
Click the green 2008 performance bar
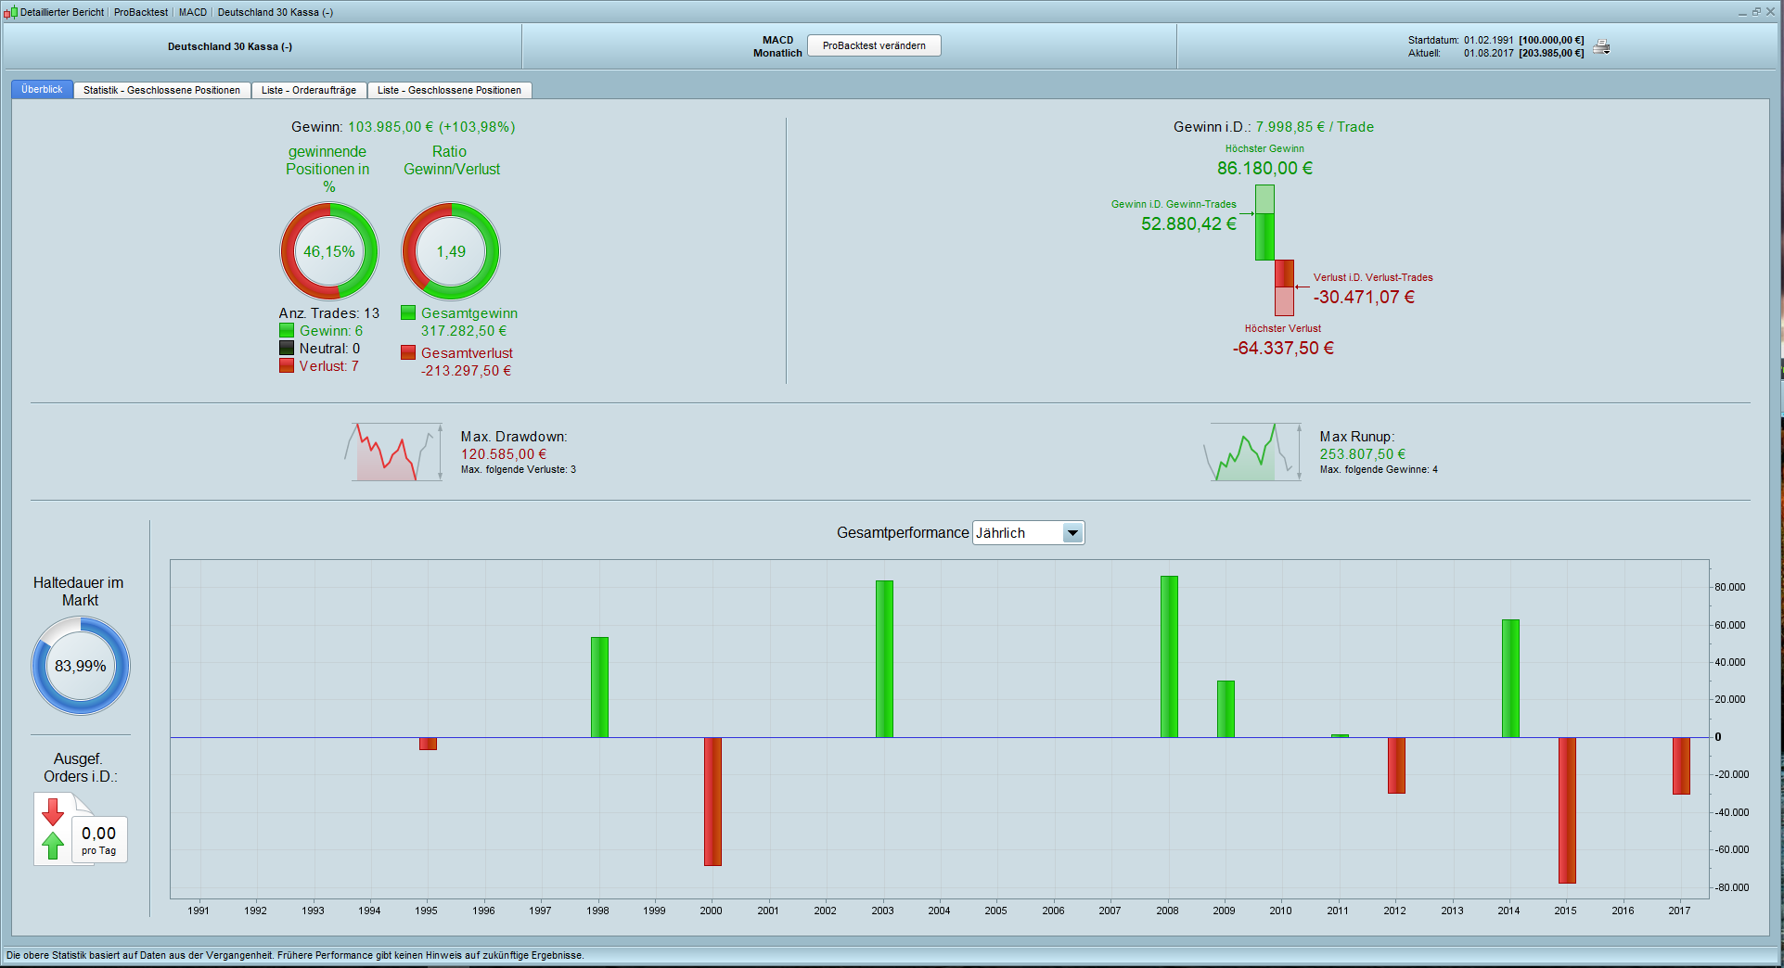[x=1169, y=656]
